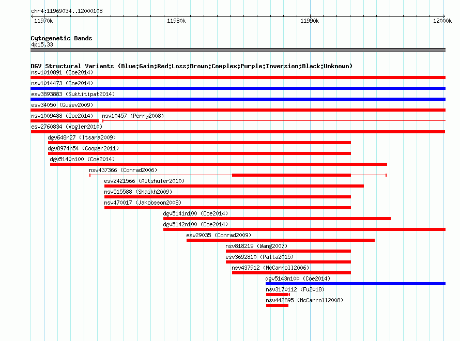Viewport: 460px width, 341px height.
Task: Click the 11970k ruler tick label
Action: tap(43, 21)
